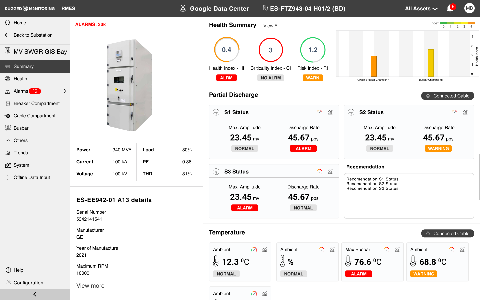
Task: Open S2 Status trend chart icon
Action: [x=465, y=112]
